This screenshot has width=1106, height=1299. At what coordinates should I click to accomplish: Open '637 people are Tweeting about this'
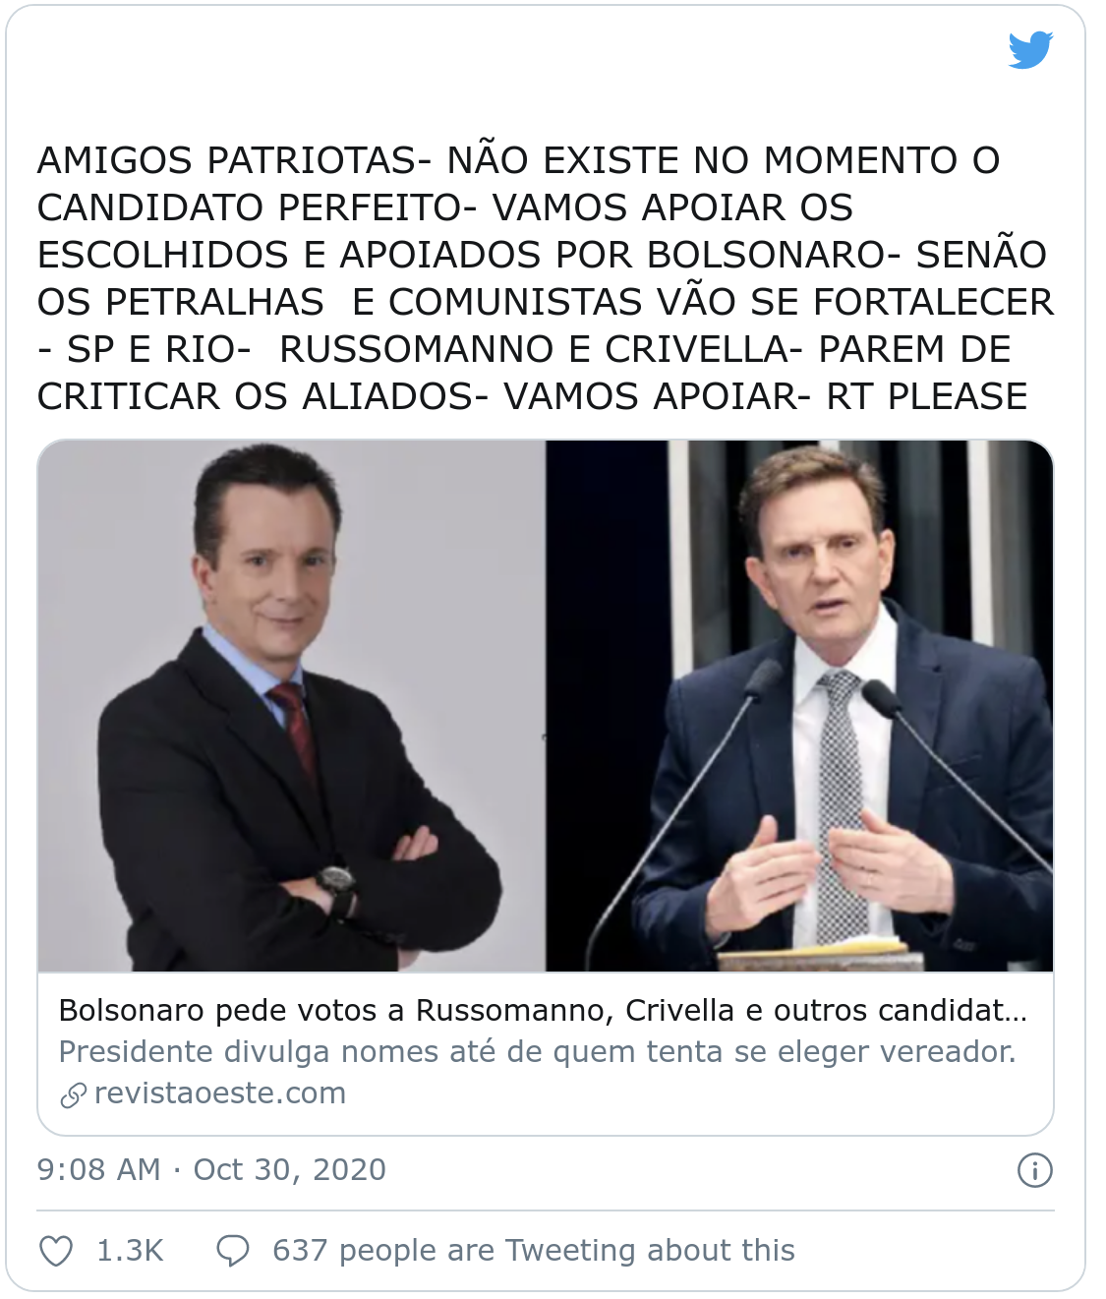tap(534, 1251)
